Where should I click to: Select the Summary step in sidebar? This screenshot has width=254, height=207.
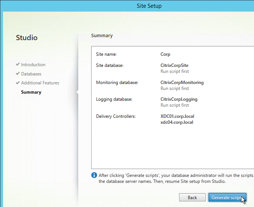tap(31, 92)
